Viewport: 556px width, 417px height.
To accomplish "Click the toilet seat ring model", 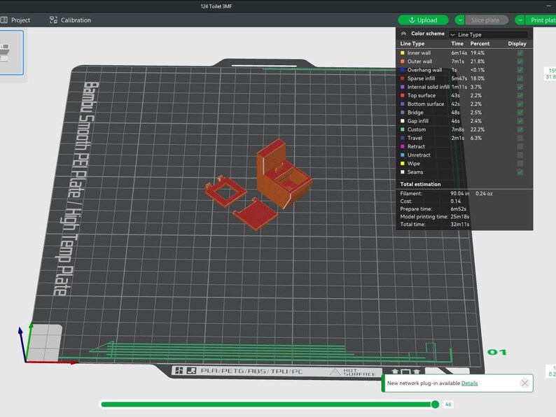I will 225,191.
